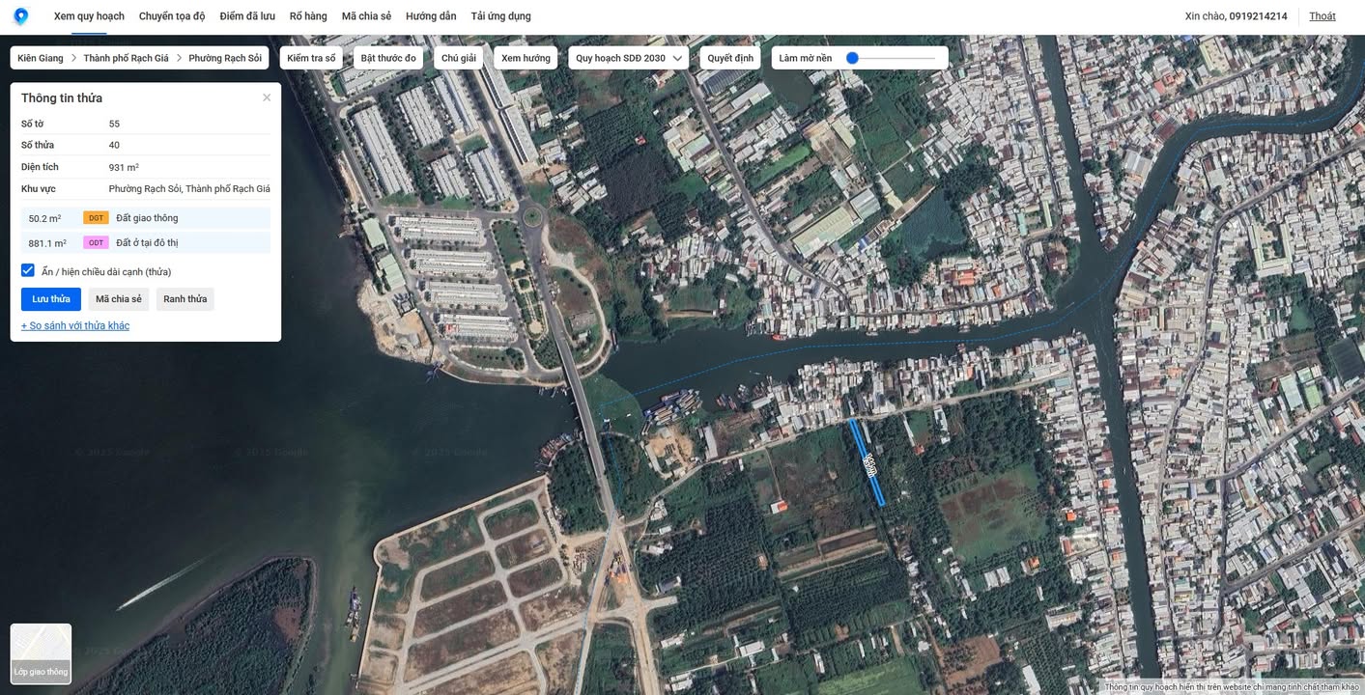
Task: Expand the Quy hoạch SDĐ 2030 dropdown
Action: tap(628, 58)
